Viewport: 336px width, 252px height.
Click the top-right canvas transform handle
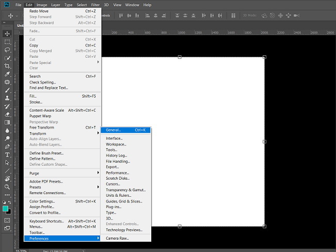pyautogui.click(x=264, y=57)
